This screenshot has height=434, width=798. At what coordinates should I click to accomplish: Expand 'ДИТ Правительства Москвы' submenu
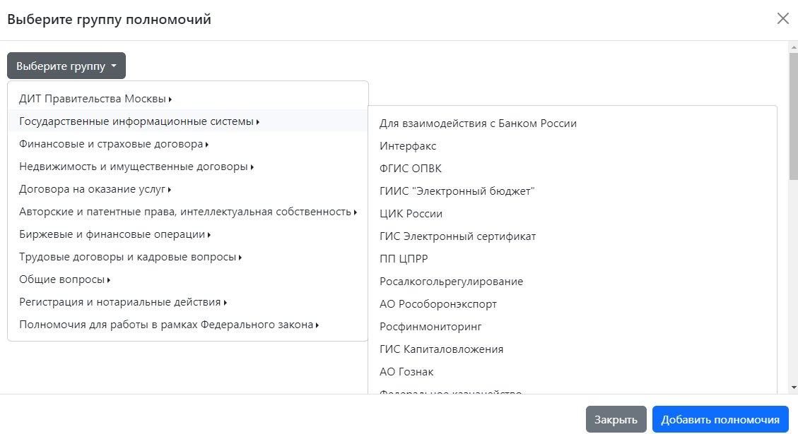pyautogui.click(x=95, y=99)
